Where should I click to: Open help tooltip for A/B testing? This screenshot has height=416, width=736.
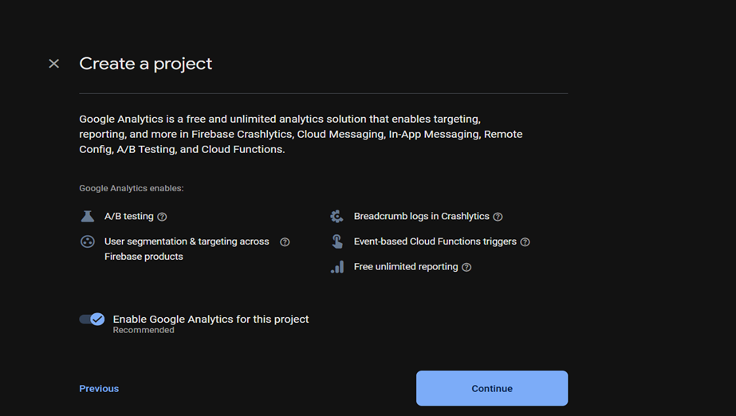point(162,217)
